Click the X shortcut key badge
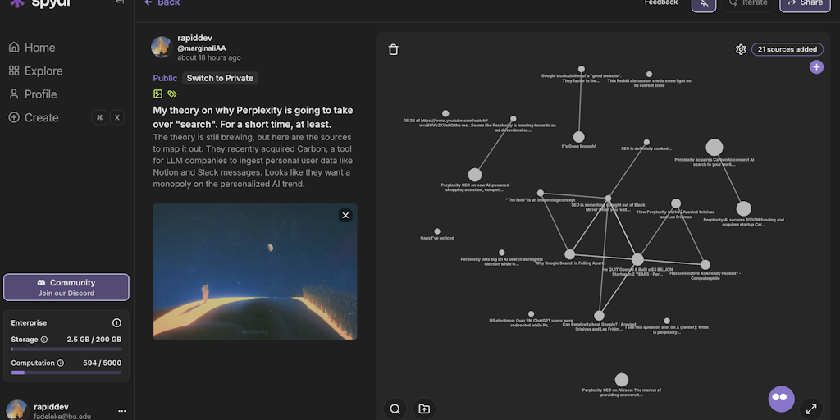Viewport: 840px width, 420px height. click(x=117, y=117)
